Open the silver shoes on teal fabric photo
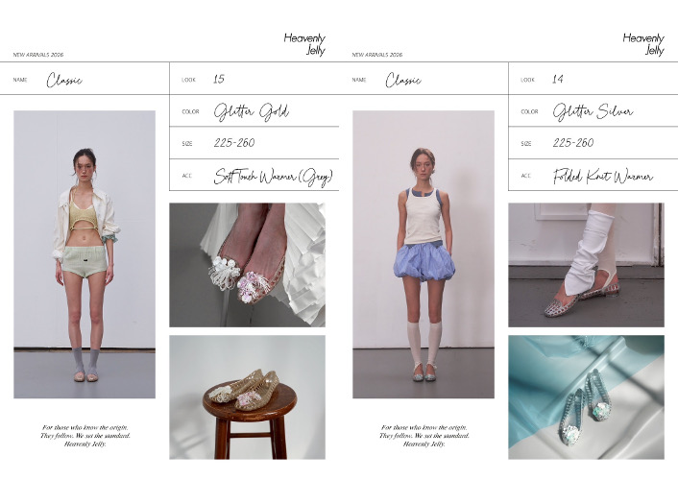The width and height of the screenshot is (678, 480). pyautogui.click(x=587, y=397)
